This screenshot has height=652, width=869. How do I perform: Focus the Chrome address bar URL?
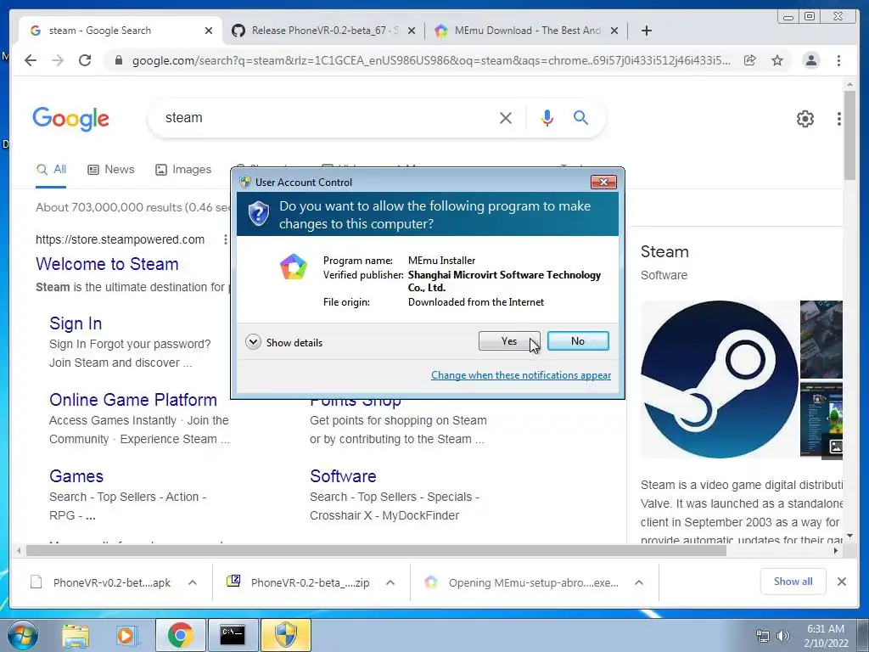point(431,60)
